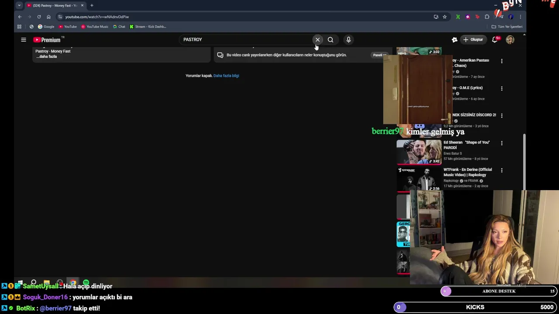Clear the PASTROY search text
The height and width of the screenshot is (314, 559).
(x=317, y=40)
